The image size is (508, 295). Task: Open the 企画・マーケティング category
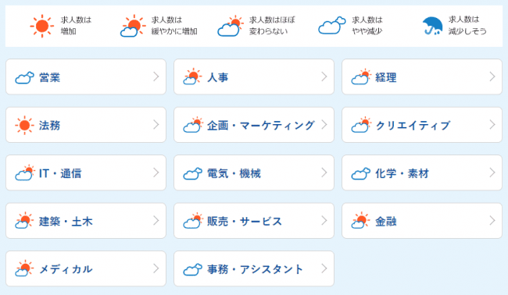point(254,125)
